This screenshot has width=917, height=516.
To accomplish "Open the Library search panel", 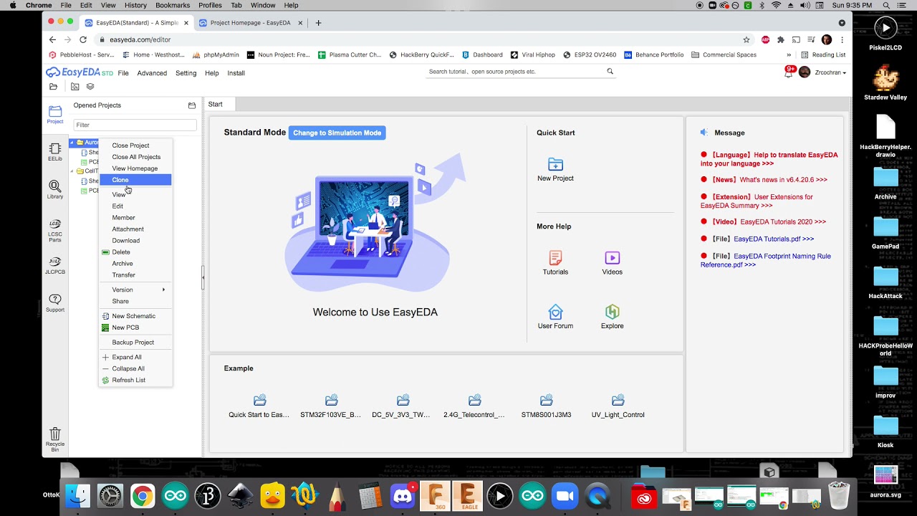I will point(55,188).
